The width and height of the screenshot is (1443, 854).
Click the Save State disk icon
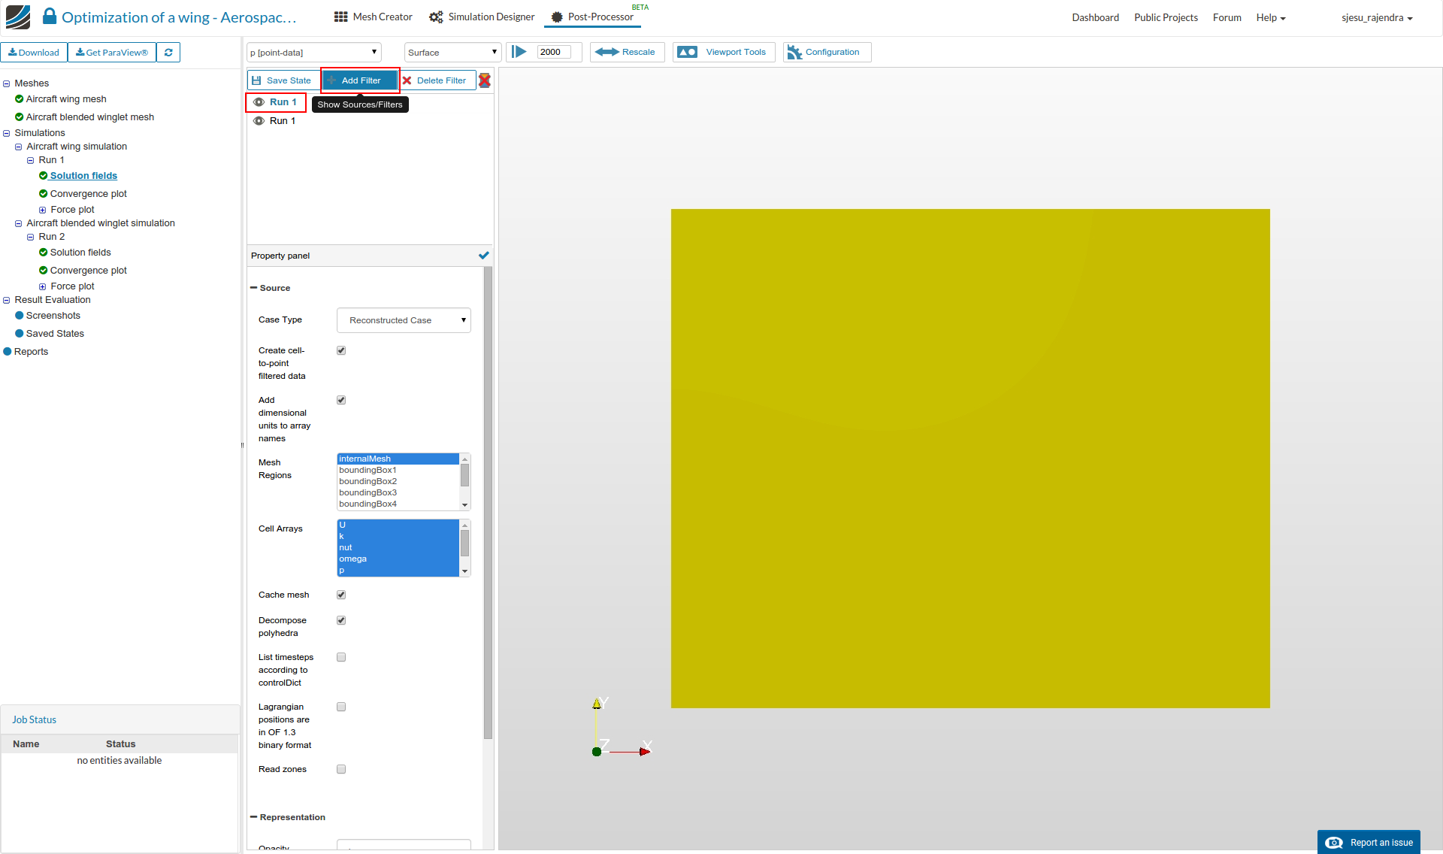[256, 80]
